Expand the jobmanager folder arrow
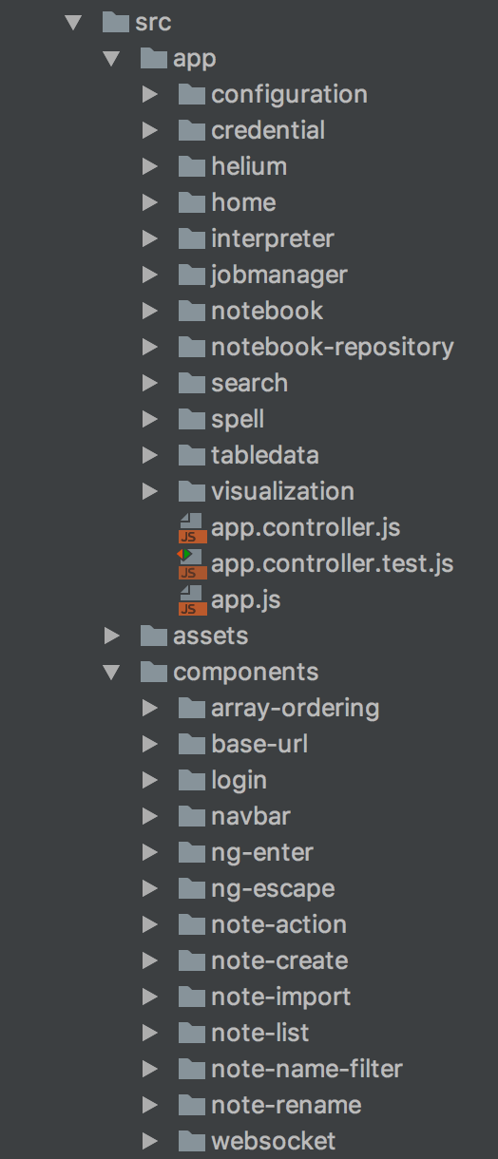This screenshot has height=1159, width=498. click(150, 275)
